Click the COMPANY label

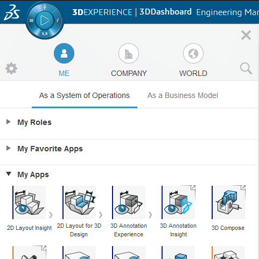(x=129, y=73)
